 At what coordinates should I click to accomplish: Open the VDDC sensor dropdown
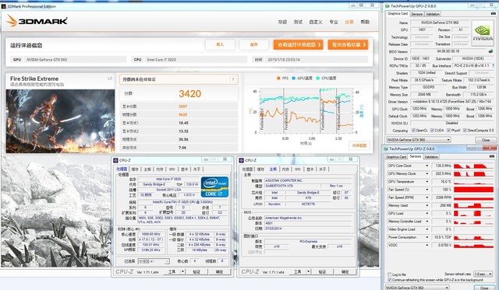(x=427, y=245)
